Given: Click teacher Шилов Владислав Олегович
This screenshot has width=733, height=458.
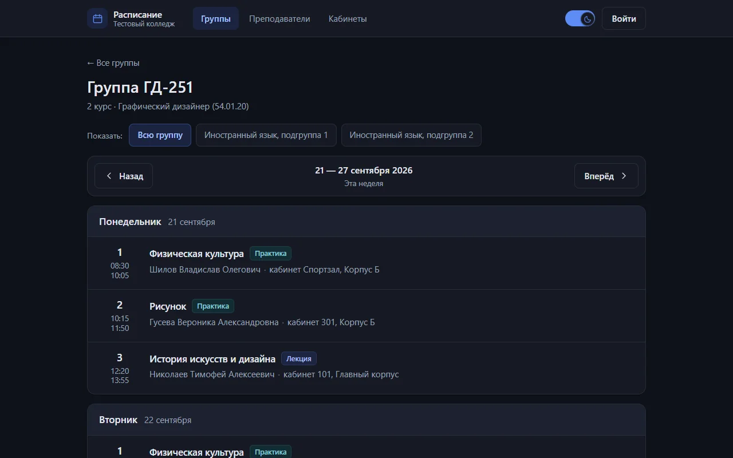Looking at the screenshot, I should tap(205, 269).
